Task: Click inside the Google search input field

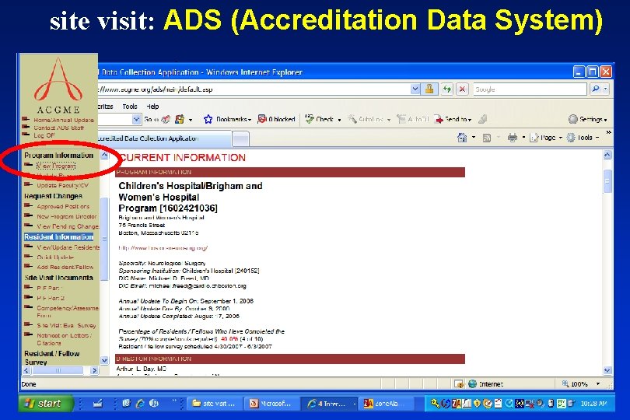Action: coord(530,89)
